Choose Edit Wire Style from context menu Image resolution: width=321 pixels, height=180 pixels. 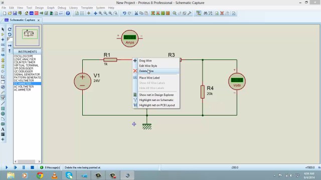click(156, 65)
